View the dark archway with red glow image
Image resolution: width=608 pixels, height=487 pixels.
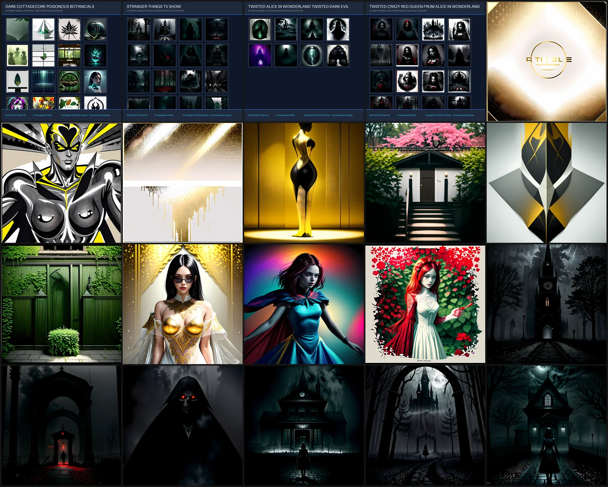coord(61,426)
